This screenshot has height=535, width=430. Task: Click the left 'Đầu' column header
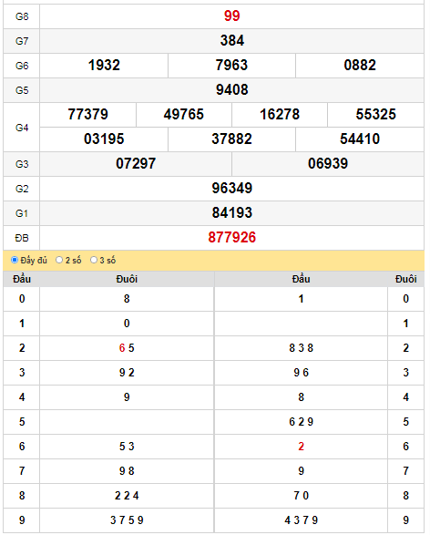click(22, 279)
